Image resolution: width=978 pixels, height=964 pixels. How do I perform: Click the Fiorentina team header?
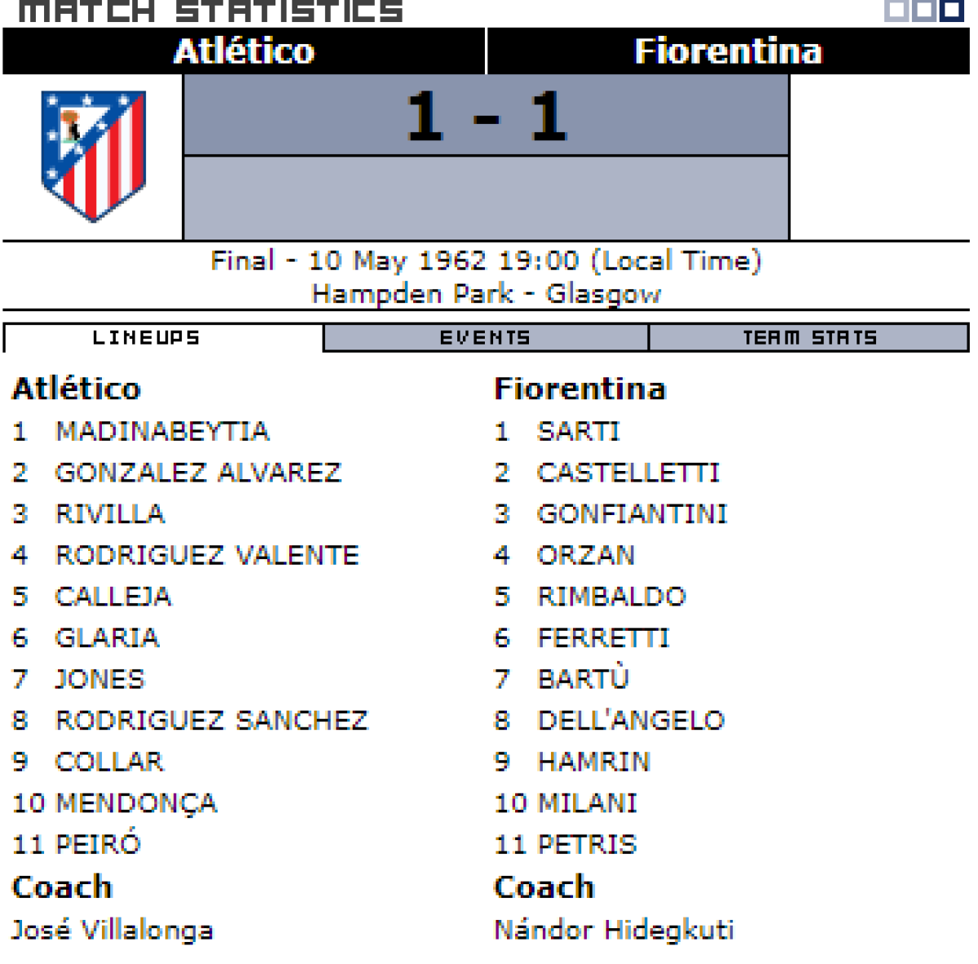coord(728,51)
